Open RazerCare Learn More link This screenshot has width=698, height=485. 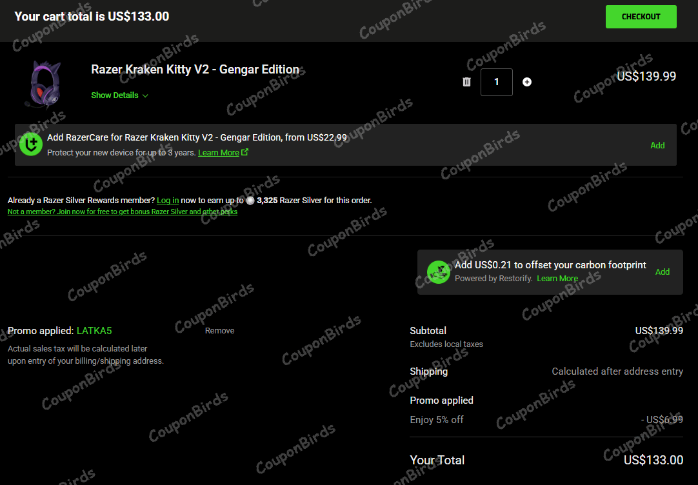[x=219, y=153]
